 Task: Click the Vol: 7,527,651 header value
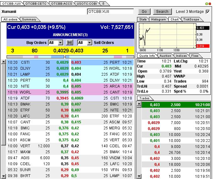[x=117, y=27]
